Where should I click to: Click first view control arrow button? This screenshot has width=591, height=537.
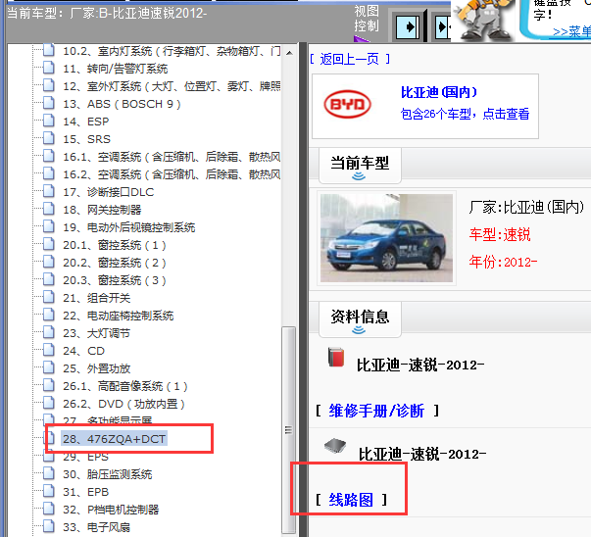408,27
